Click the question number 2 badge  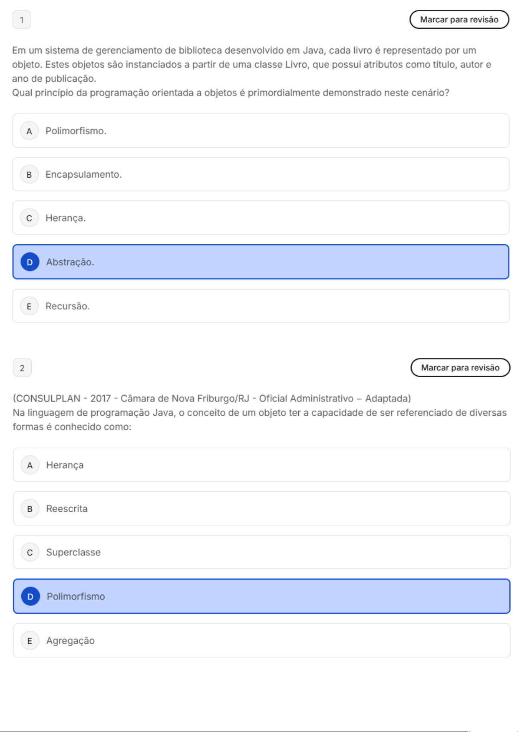click(x=22, y=368)
